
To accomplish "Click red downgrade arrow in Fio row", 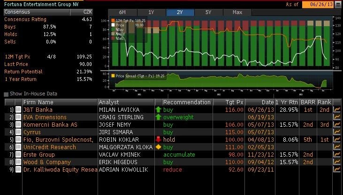I will click(x=158, y=140).
